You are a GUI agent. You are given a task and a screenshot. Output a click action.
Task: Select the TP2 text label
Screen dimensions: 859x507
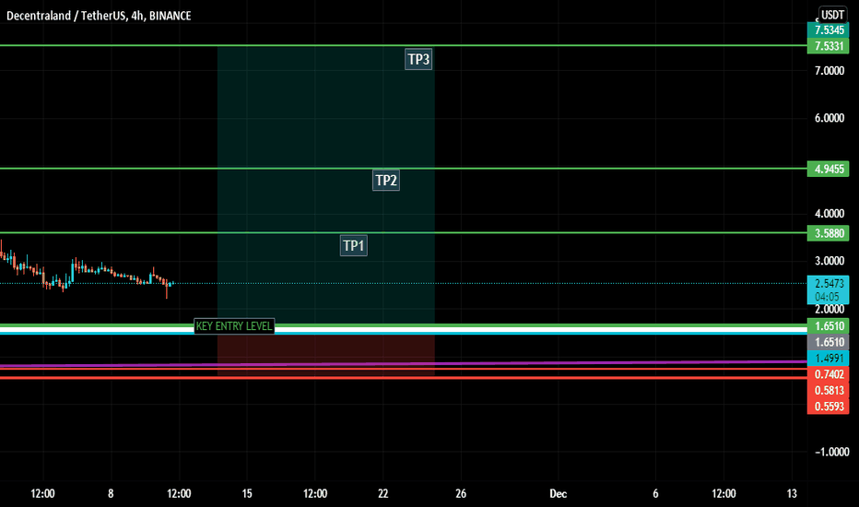coord(386,181)
